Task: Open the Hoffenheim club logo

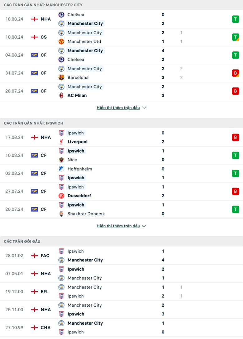Action: pyautogui.click(x=61, y=169)
